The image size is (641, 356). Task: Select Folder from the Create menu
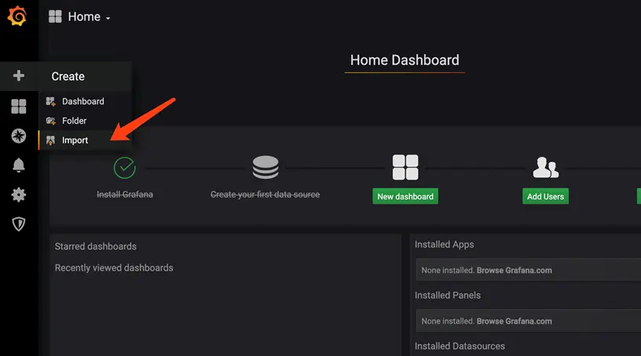pyautogui.click(x=74, y=121)
